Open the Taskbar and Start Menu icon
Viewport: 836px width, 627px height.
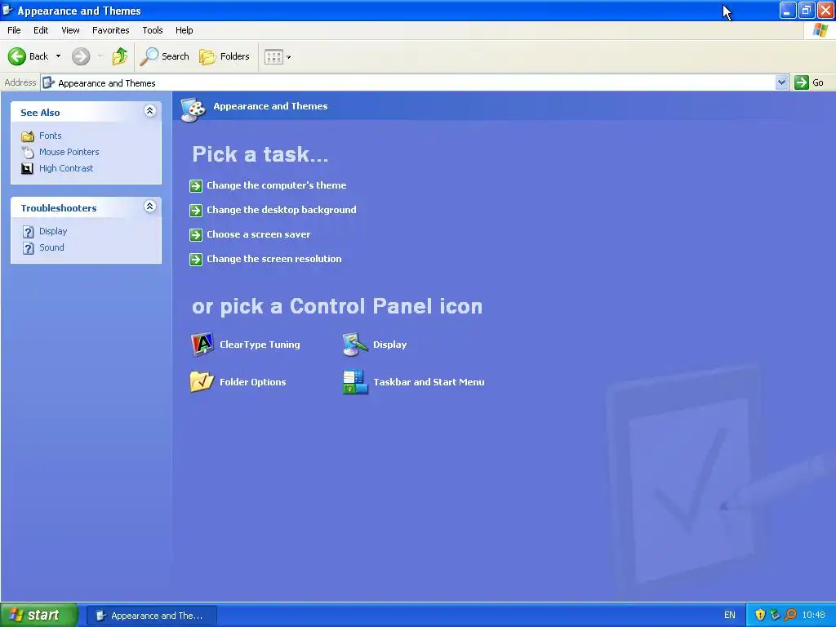(x=355, y=382)
